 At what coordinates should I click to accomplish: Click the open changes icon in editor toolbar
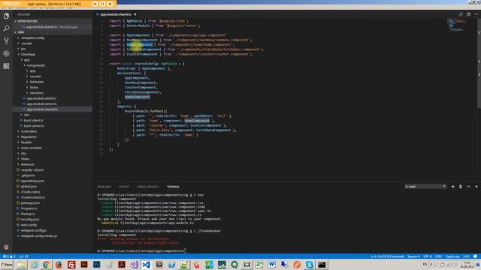[x=461, y=14]
